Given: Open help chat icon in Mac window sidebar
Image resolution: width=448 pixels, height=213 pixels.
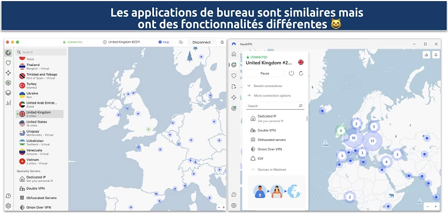Looking at the screenshot, I should [x=8, y=196].
